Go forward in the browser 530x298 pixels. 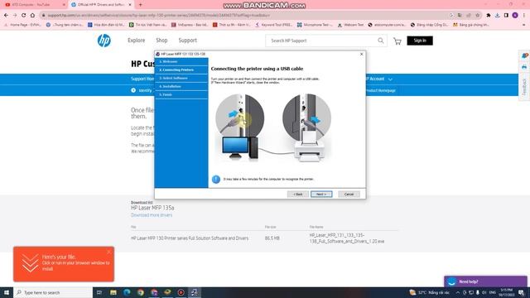(15, 15)
